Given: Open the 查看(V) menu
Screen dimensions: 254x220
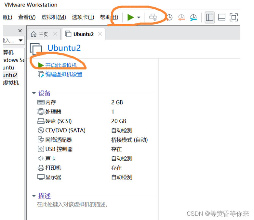Looking at the screenshot, I should coord(27,17).
